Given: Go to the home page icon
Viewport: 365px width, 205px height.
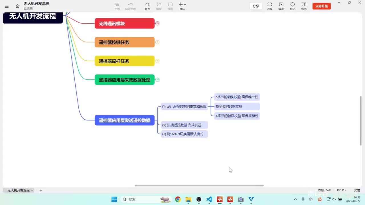Looking at the screenshot, I should [18, 6].
